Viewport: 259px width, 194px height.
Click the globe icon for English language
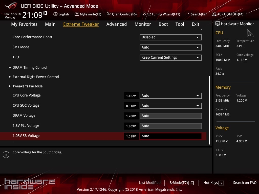pos(55,14)
